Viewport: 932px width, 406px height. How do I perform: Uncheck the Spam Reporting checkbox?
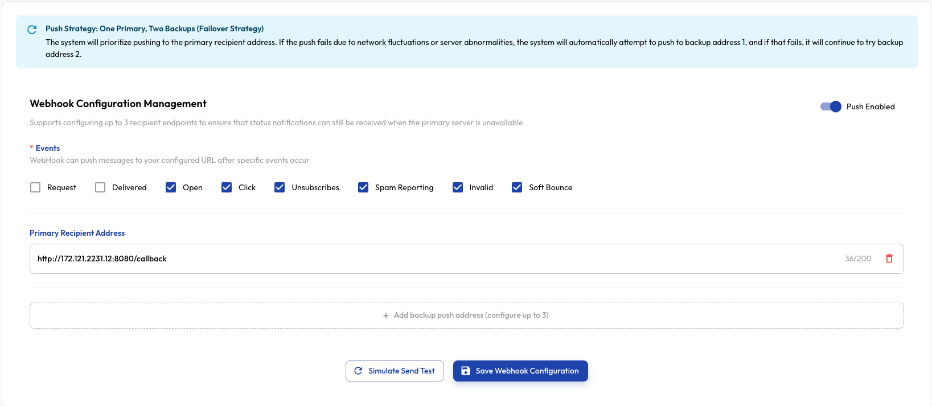point(363,187)
